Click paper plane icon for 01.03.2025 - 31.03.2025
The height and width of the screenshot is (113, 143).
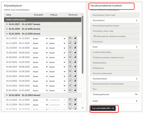click(x=75, y=81)
